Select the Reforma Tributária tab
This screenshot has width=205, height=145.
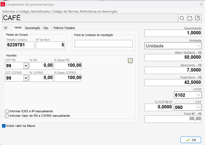63,28
